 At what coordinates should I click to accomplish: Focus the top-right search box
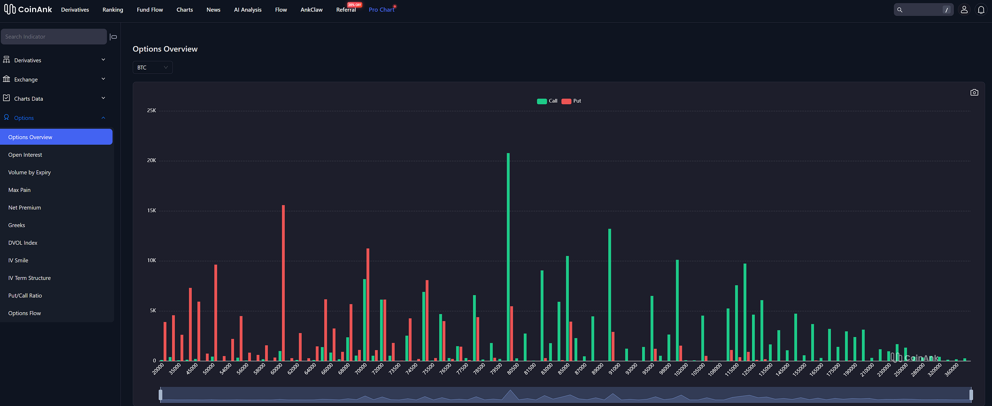923,10
